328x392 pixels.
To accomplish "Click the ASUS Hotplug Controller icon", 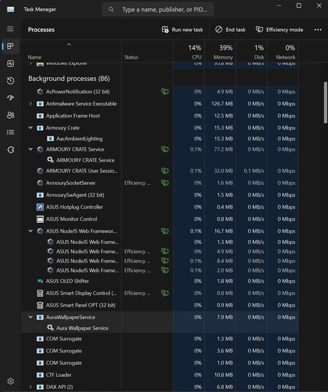I will 40,207.
